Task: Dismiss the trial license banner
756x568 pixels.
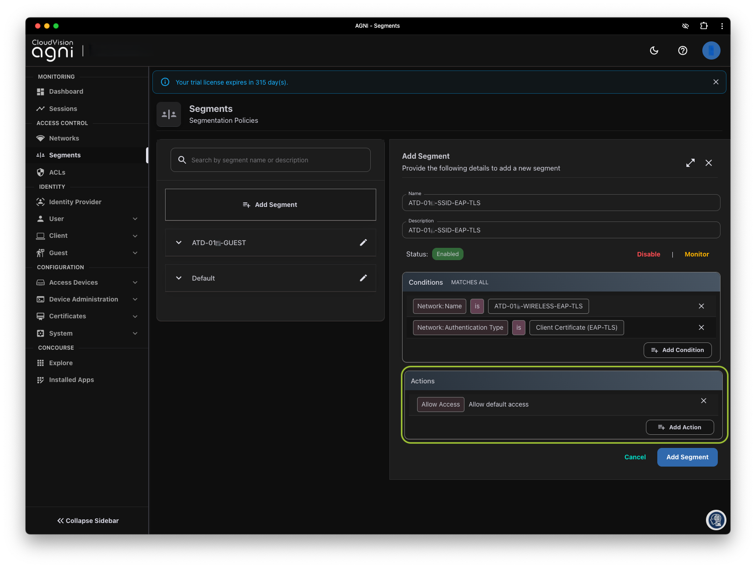Action: tap(716, 82)
